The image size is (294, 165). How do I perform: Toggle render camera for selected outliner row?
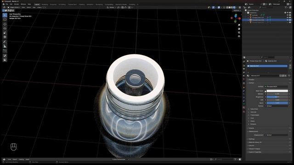290,20
